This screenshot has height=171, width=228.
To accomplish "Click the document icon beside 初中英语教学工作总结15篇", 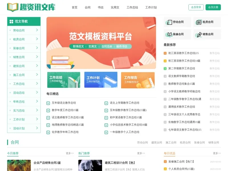I will [x=106, y=118].
